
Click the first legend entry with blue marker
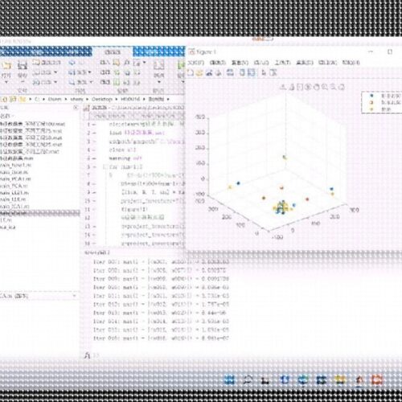click(384, 96)
